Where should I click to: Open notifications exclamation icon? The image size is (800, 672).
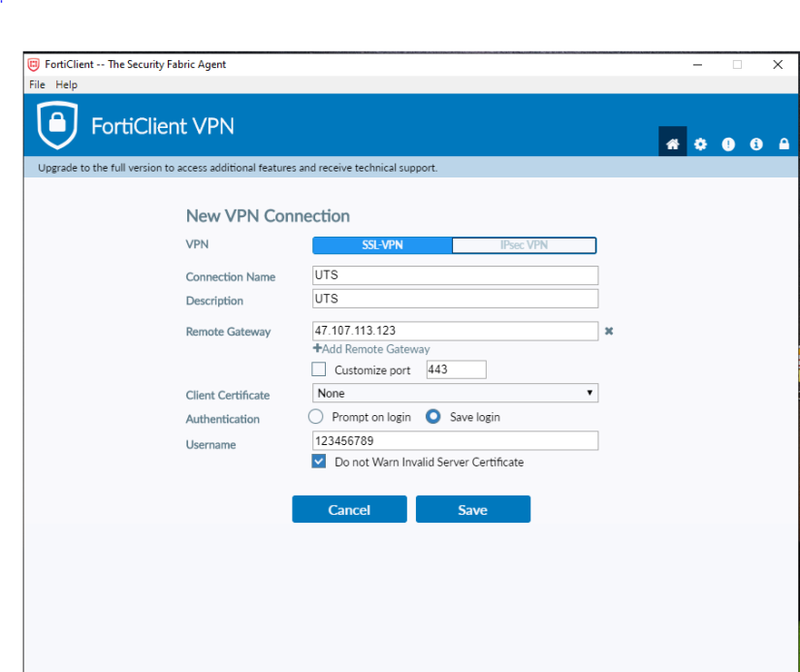(728, 144)
